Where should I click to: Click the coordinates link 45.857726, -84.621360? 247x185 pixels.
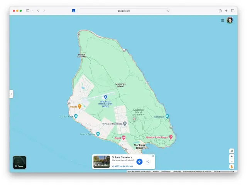[x=122, y=166]
